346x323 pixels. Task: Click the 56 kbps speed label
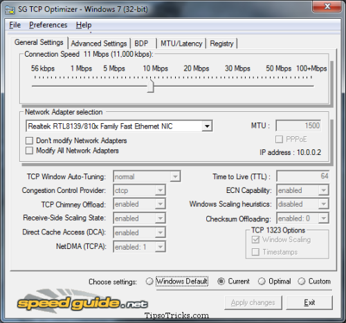pyautogui.click(x=43, y=68)
